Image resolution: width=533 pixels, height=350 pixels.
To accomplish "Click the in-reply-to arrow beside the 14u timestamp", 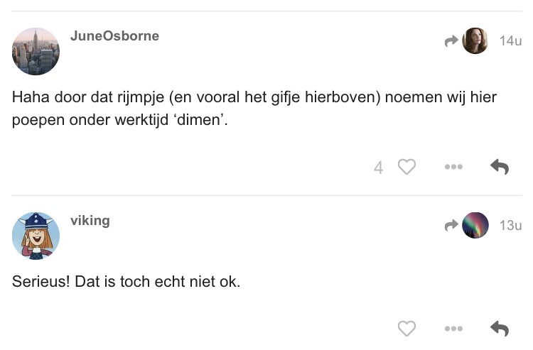I will pos(451,41).
